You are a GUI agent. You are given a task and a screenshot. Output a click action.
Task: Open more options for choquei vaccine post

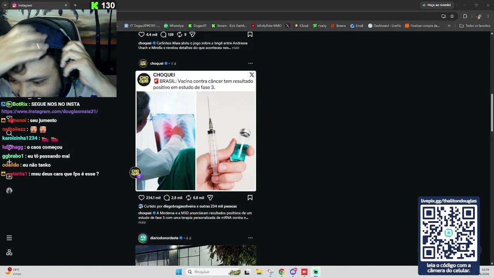click(x=250, y=63)
